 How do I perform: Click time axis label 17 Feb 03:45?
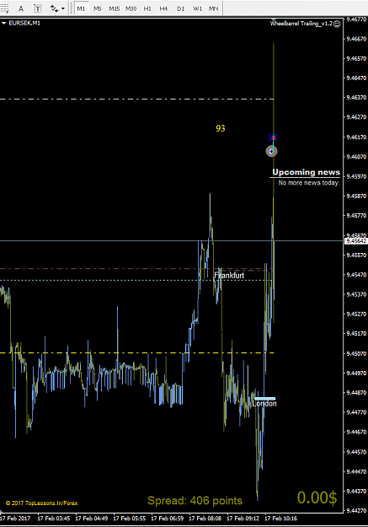54,519
